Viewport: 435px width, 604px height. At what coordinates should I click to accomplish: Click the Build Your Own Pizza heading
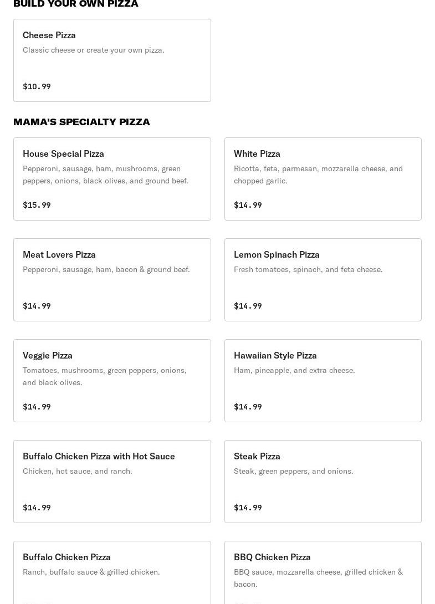point(76,4)
